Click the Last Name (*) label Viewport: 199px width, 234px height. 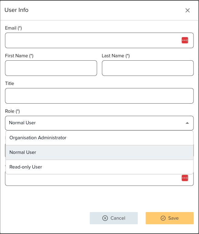116,56
